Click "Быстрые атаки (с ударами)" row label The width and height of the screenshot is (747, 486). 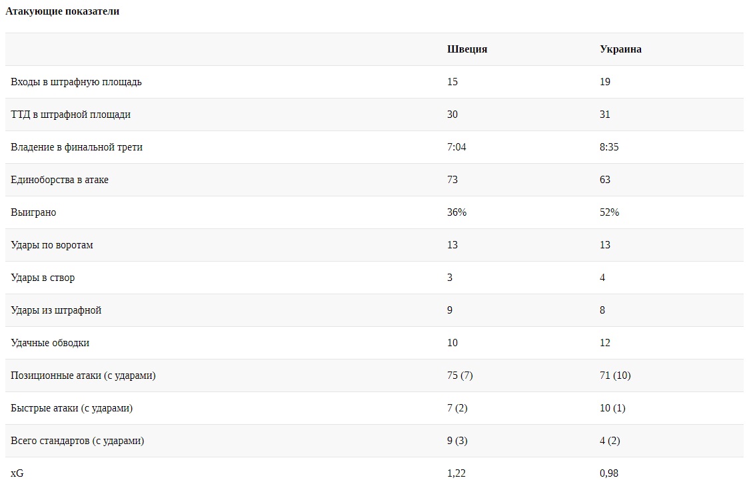pos(71,408)
